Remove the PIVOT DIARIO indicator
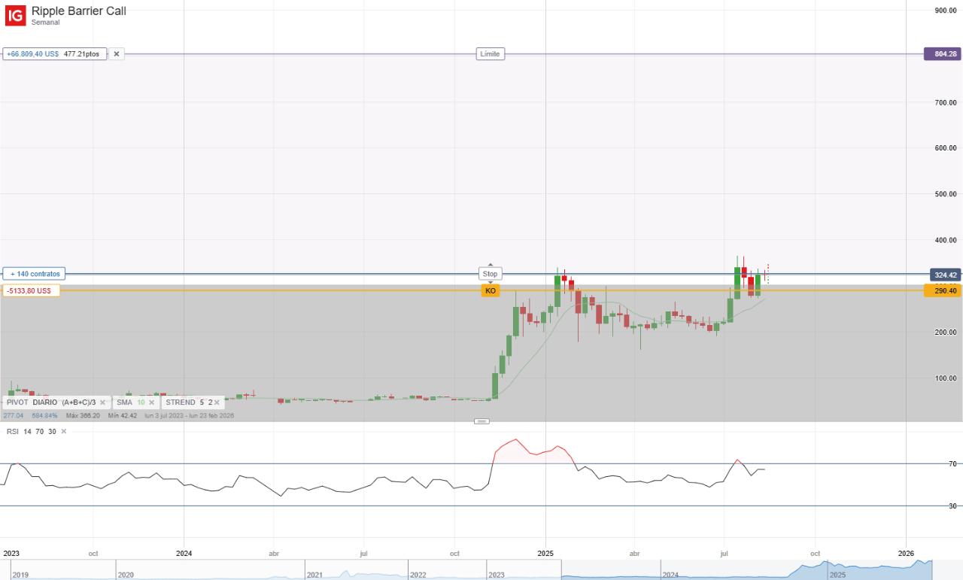 click(x=104, y=402)
